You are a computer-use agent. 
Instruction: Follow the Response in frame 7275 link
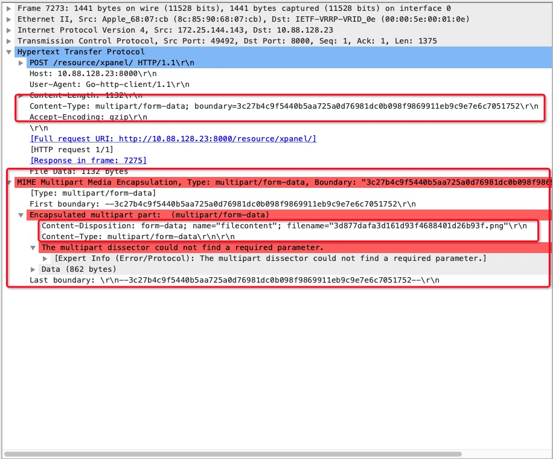(88, 160)
